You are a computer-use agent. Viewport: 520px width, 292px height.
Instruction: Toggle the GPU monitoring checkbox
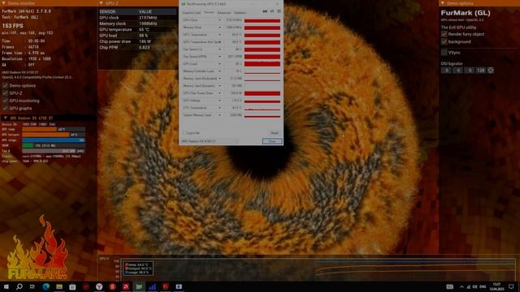coord(5,101)
